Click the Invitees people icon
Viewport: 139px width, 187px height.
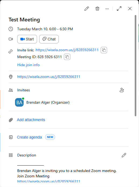[11, 90]
